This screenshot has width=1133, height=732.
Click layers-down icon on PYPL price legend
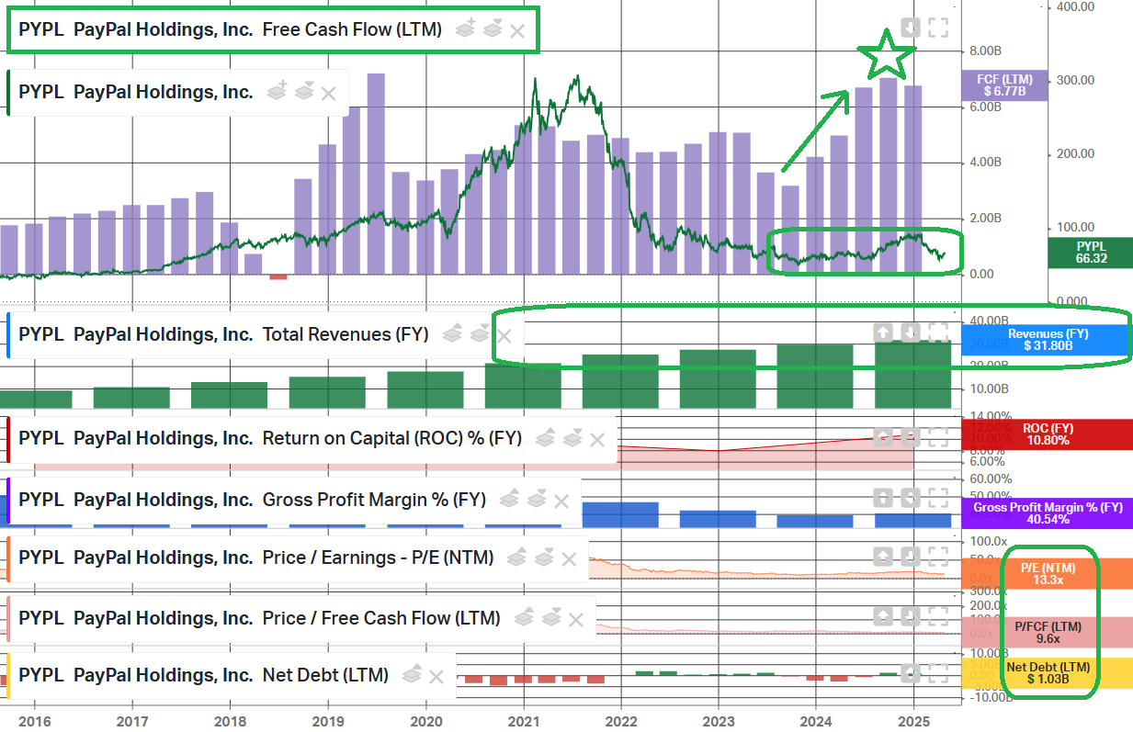click(x=304, y=92)
